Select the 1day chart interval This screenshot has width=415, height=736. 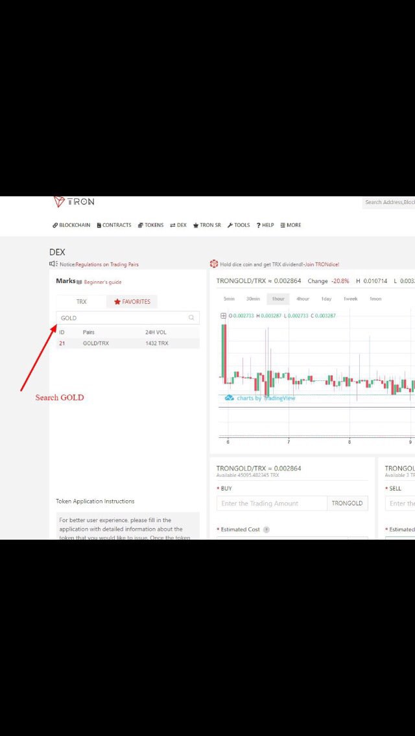click(x=326, y=299)
